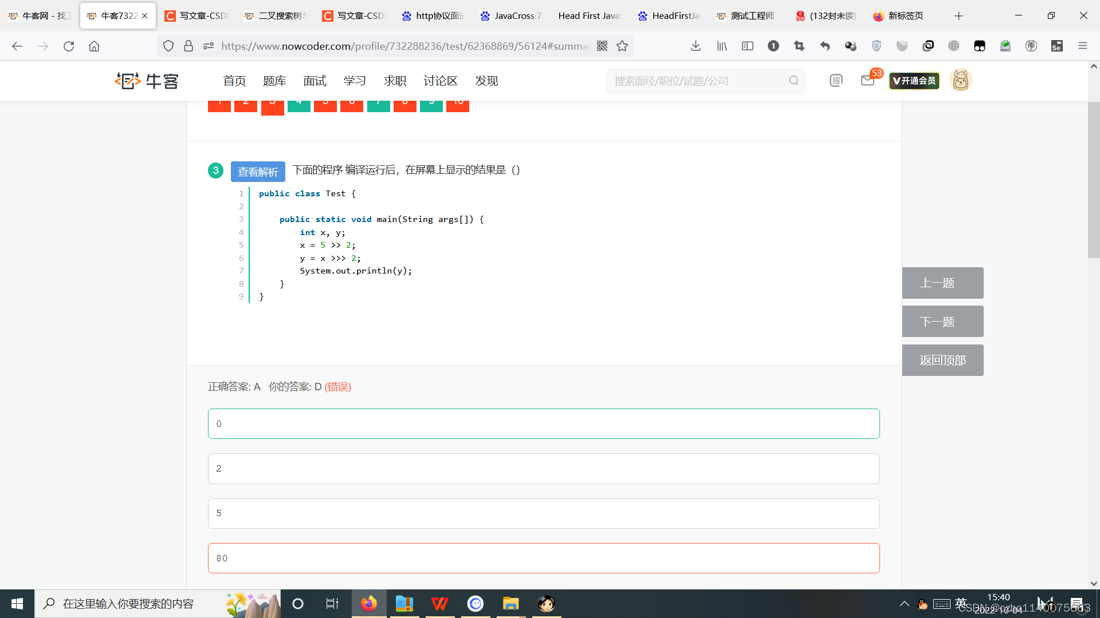Click 查看解析 button
The height and width of the screenshot is (618, 1100).
pyautogui.click(x=258, y=172)
